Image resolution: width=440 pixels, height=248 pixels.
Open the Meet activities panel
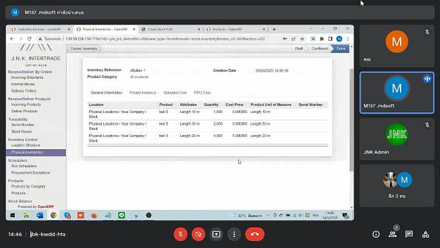click(426, 234)
